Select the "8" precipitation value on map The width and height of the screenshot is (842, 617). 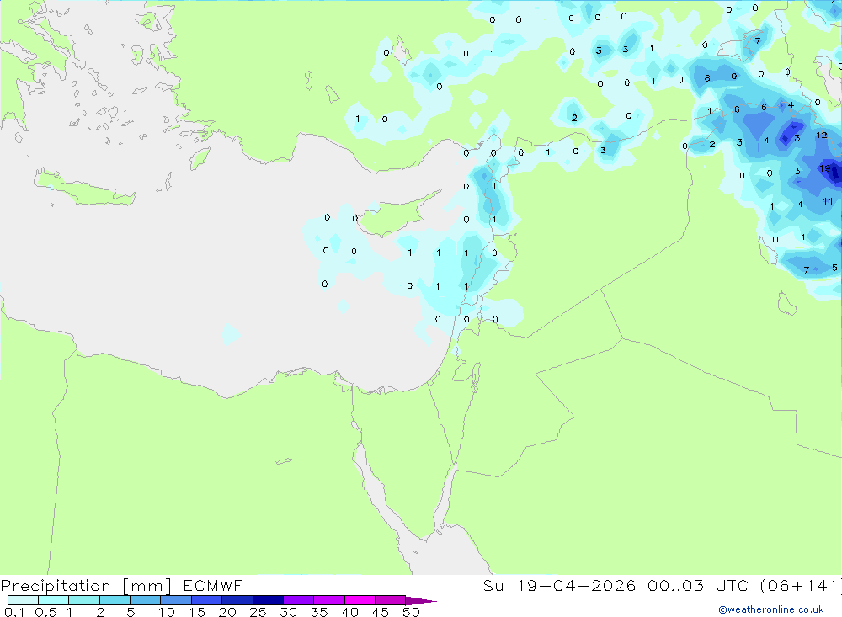[707, 78]
